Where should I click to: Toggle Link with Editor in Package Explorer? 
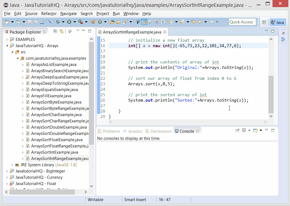pos(61,31)
